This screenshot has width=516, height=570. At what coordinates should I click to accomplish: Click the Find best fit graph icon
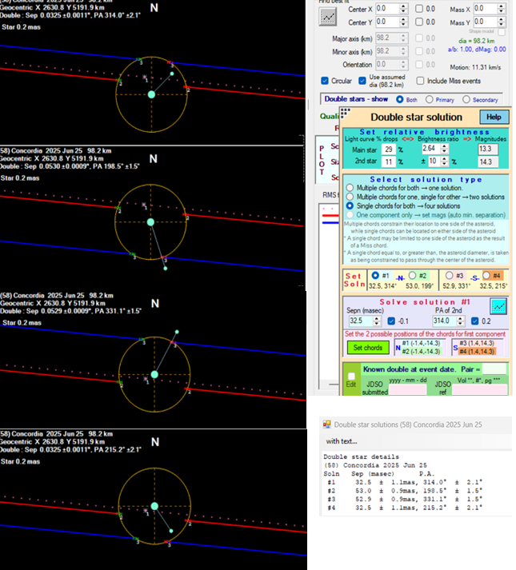point(327,16)
